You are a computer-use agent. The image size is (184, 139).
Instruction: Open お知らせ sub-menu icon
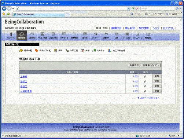pyautogui.click(x=98, y=51)
